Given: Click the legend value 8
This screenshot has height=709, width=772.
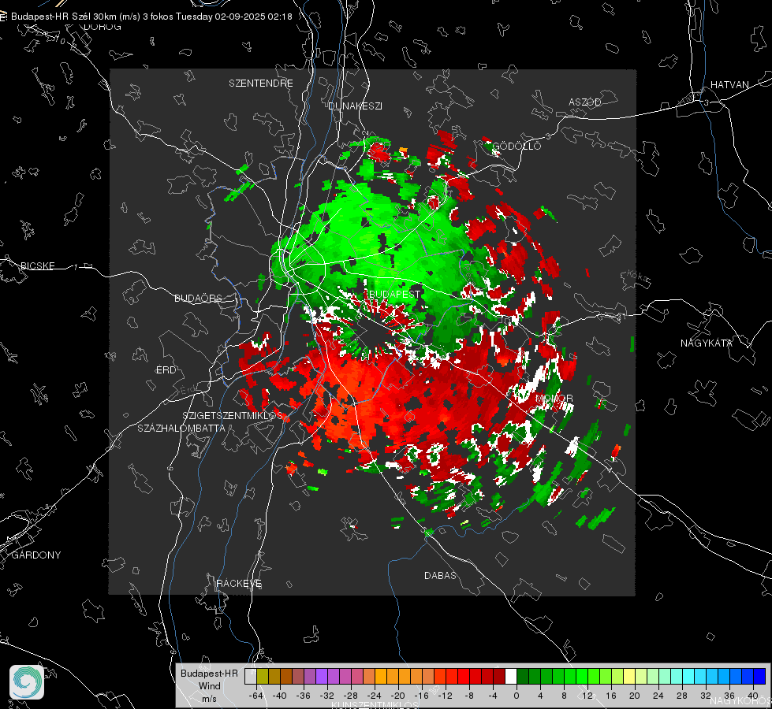Looking at the screenshot, I should click(564, 696).
